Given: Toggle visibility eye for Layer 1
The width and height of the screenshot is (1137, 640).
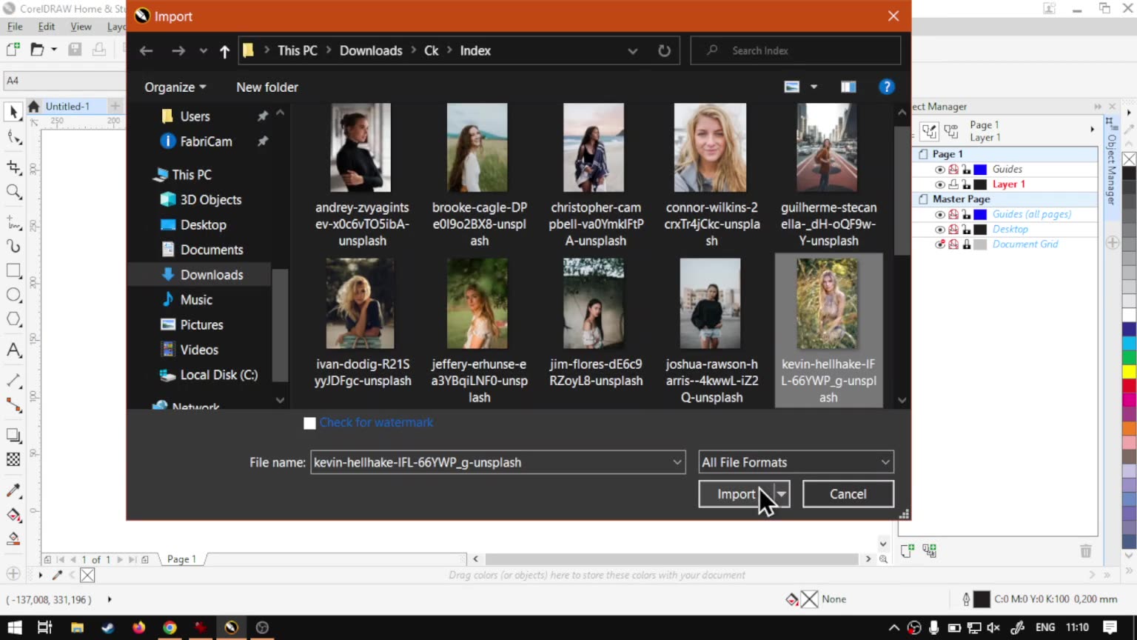Looking at the screenshot, I should point(939,184).
